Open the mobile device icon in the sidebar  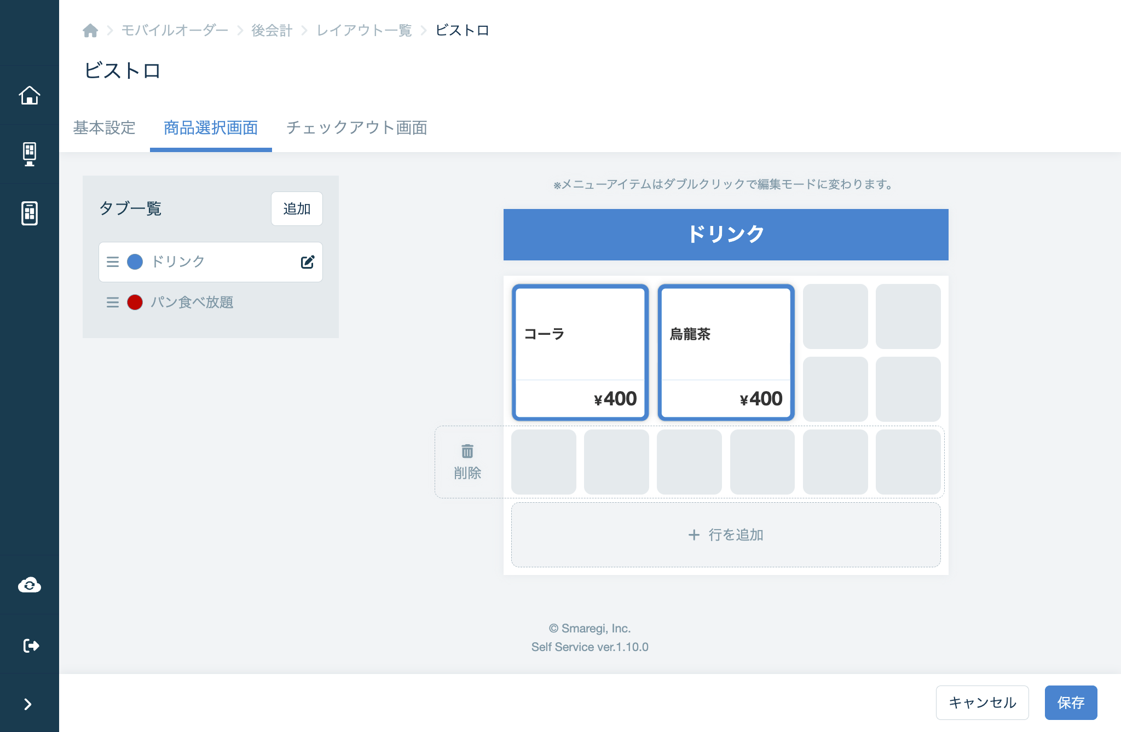[x=30, y=213]
